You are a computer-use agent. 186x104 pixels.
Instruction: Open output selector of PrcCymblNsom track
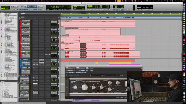click(x=54, y=22)
